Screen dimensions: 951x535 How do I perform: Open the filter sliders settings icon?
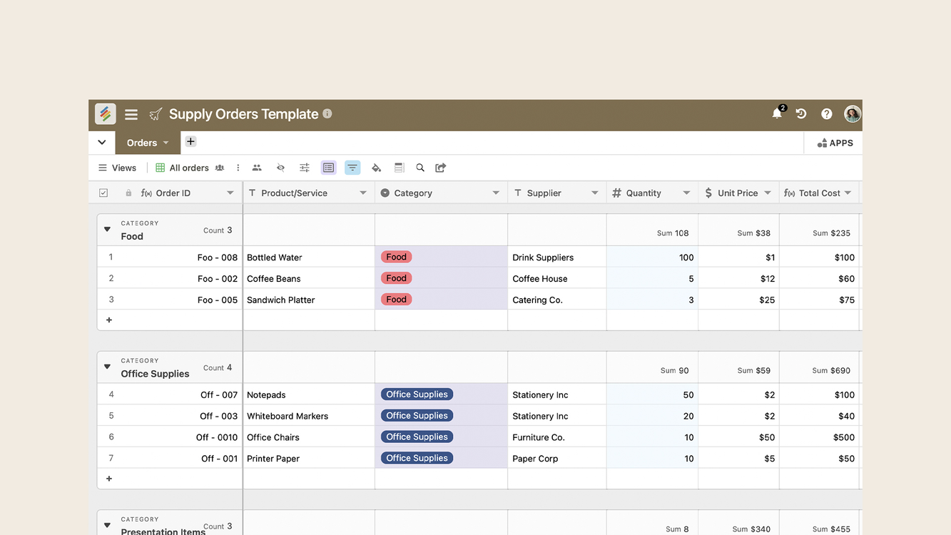[305, 168]
